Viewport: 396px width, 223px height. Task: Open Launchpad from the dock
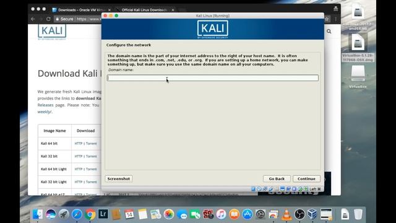(64, 214)
